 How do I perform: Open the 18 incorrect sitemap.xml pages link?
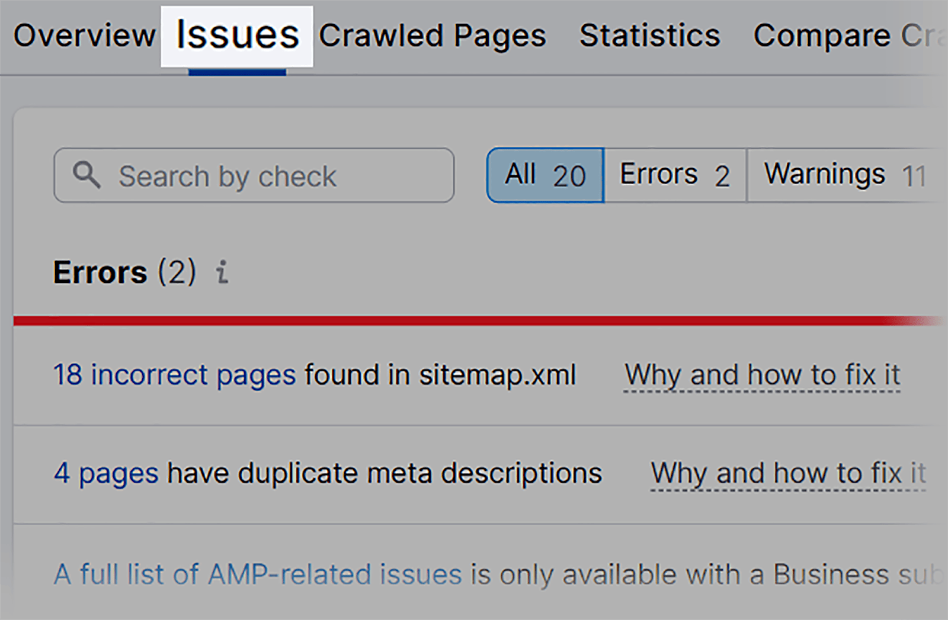tap(174, 374)
